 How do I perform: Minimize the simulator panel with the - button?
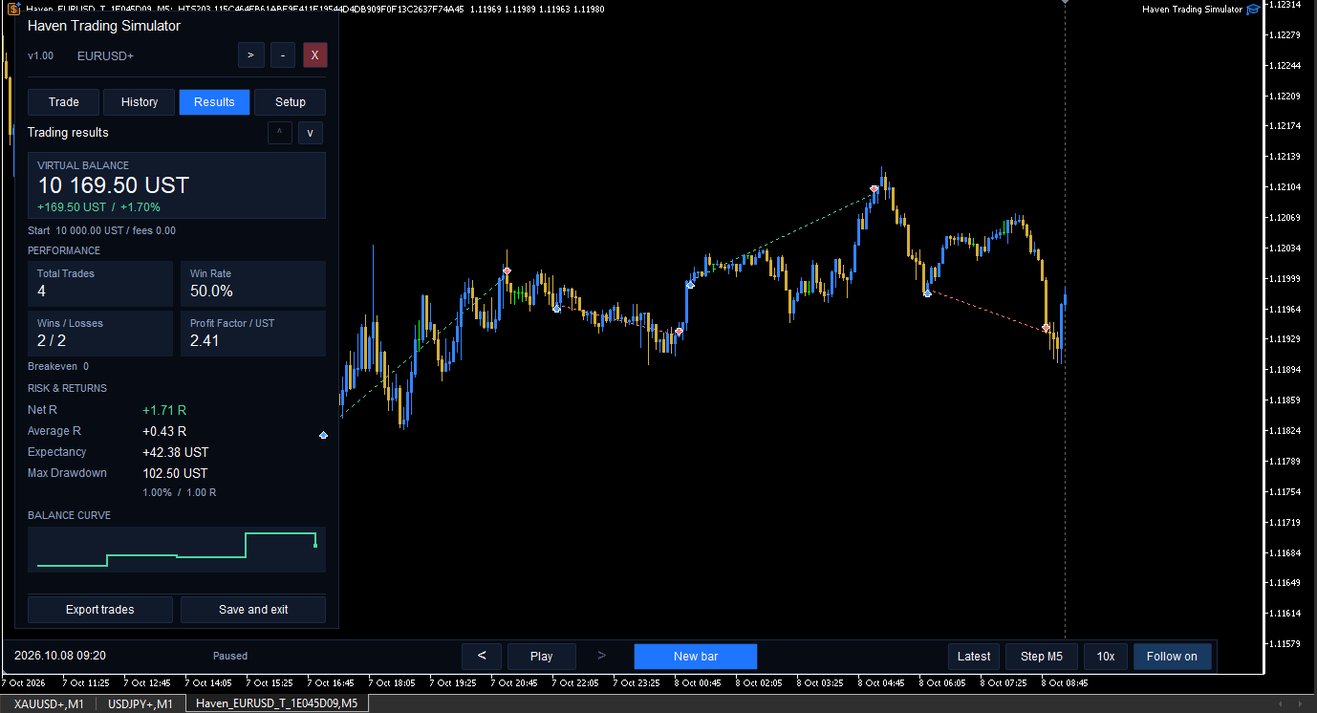pos(283,55)
